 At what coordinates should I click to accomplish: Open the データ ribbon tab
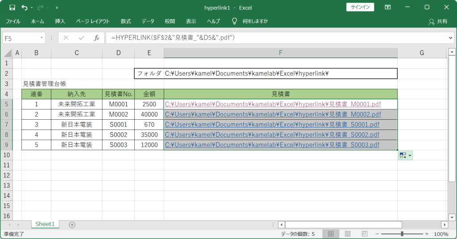coord(148,21)
